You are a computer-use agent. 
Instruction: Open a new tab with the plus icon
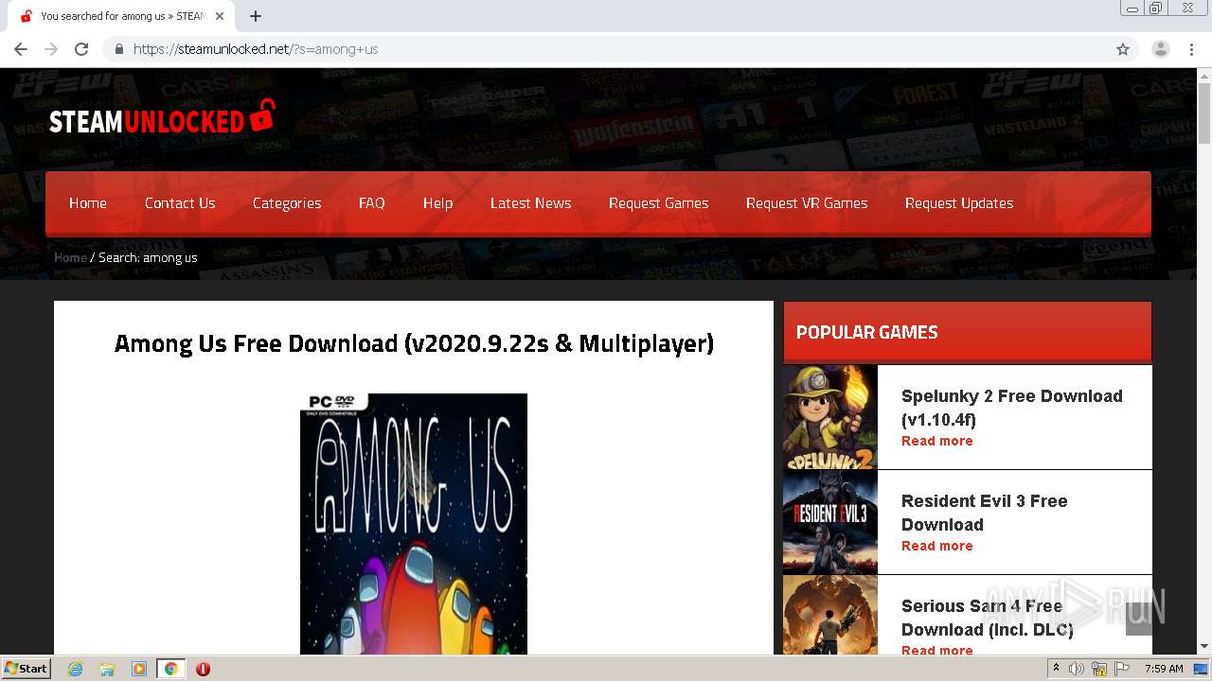tap(256, 16)
